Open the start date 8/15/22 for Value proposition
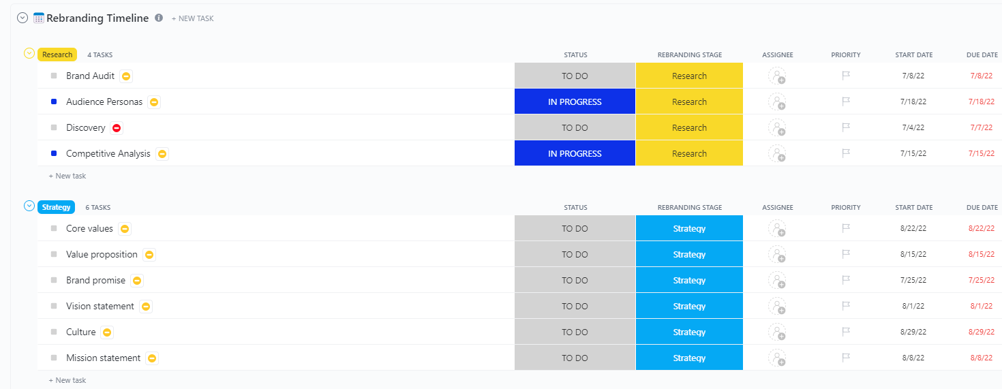The height and width of the screenshot is (389, 1002). 913,255
